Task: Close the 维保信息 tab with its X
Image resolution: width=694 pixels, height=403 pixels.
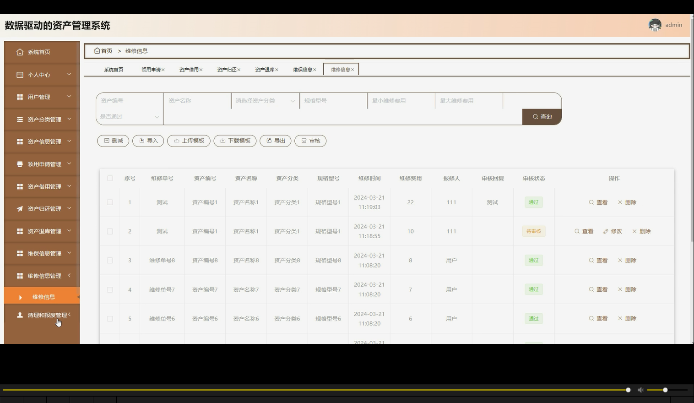Action: pos(315,70)
